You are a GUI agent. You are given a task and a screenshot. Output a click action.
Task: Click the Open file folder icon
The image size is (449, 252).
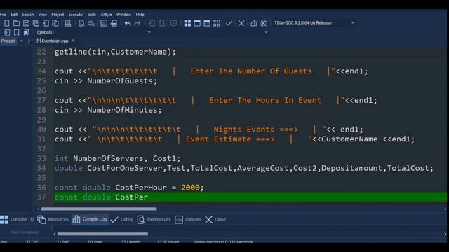16,23
